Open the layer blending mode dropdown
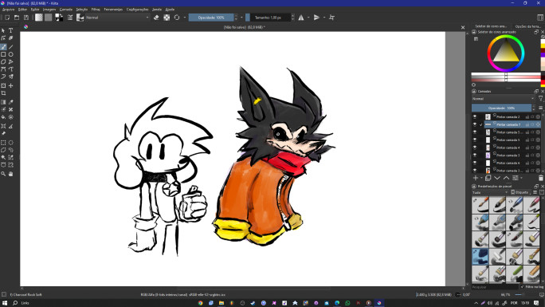The height and width of the screenshot is (307, 545). click(504, 99)
